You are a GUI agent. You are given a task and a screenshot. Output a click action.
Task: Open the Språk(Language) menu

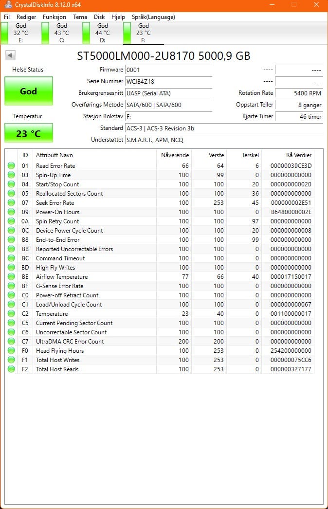[153, 17]
